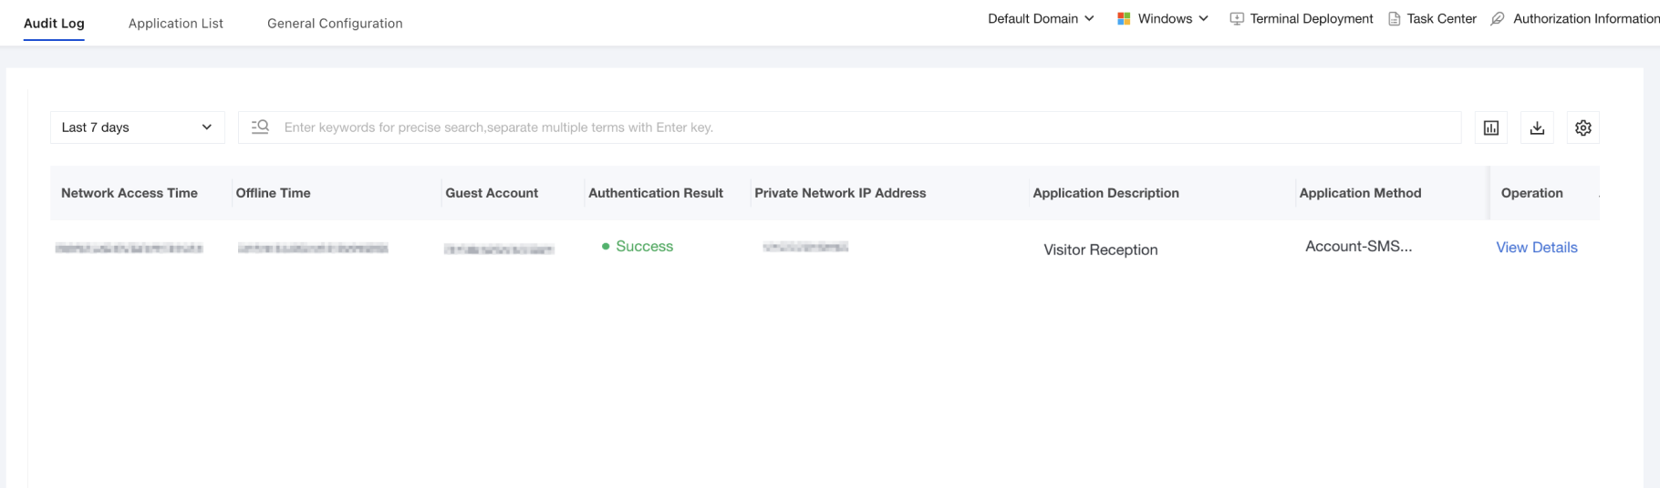Viewport: 1660px width, 488px height.
Task: Open the statistics chart icon
Action: pyautogui.click(x=1491, y=127)
